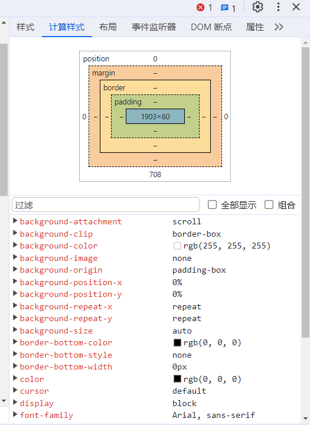Expand the background-position-x property
310x425 pixels.
(x=15, y=282)
